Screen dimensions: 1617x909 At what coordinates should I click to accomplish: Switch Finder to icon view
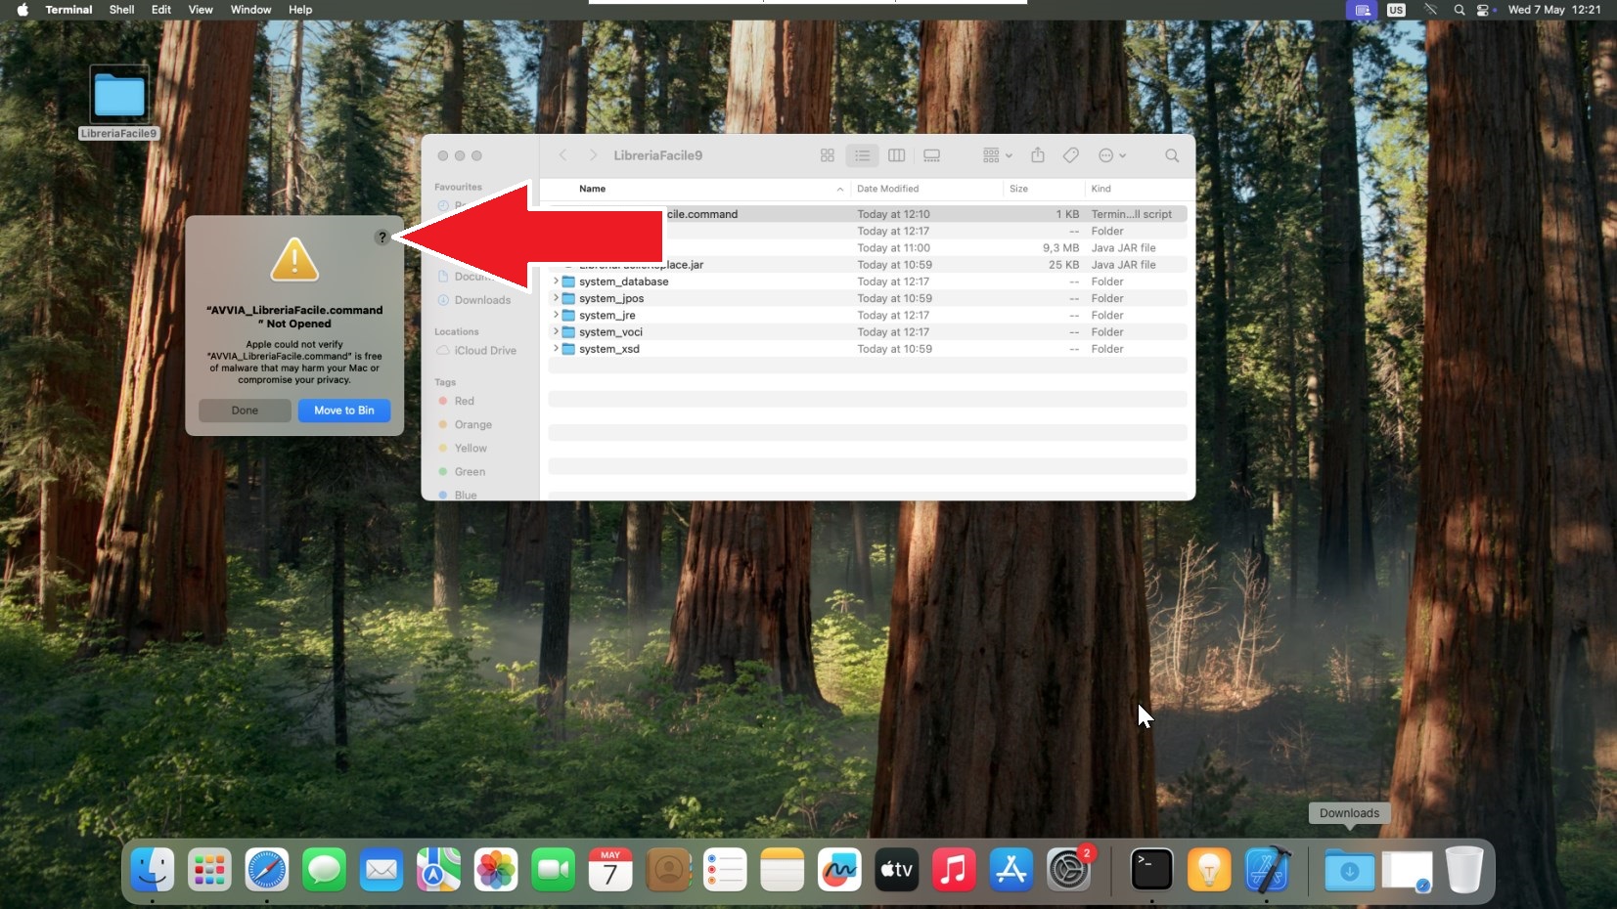828,155
